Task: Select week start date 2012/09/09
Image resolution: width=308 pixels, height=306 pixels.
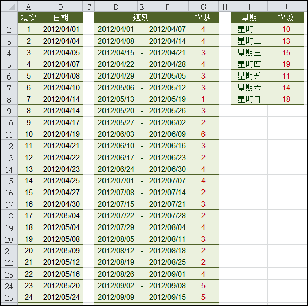Action: (x=116, y=297)
